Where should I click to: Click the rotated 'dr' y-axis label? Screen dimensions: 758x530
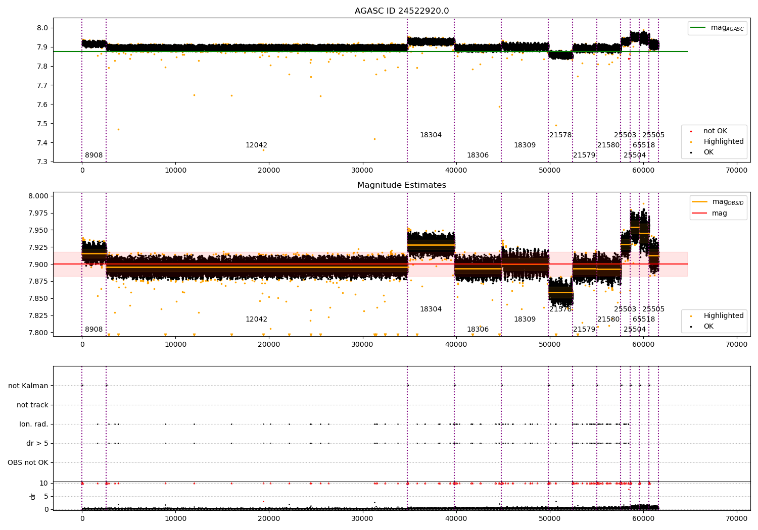[33, 496]
